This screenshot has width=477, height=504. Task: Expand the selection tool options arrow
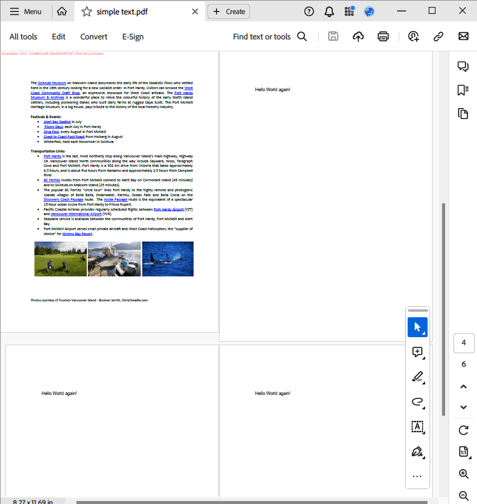pyautogui.click(x=423, y=333)
